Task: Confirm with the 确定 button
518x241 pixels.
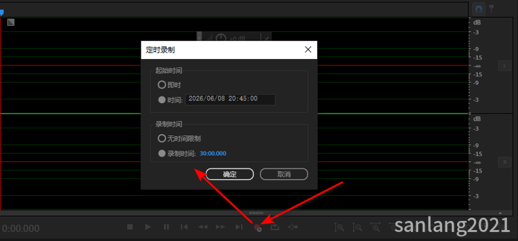Action: 230,174
